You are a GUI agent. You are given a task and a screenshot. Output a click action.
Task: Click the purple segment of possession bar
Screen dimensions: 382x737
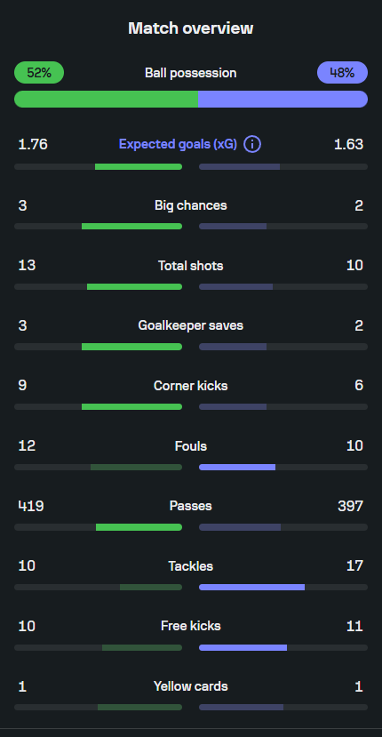tap(283, 100)
